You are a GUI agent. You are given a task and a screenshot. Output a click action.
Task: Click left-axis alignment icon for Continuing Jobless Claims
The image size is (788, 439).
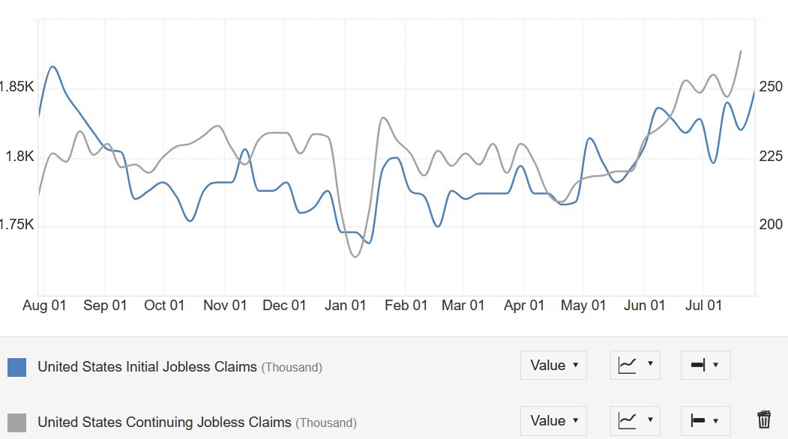pyautogui.click(x=698, y=420)
